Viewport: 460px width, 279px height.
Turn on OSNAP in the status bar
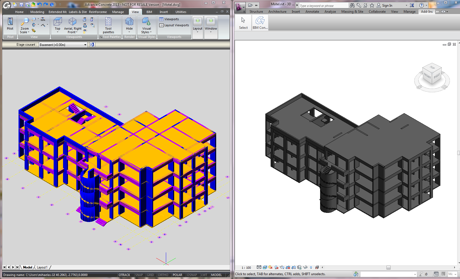[192, 275]
